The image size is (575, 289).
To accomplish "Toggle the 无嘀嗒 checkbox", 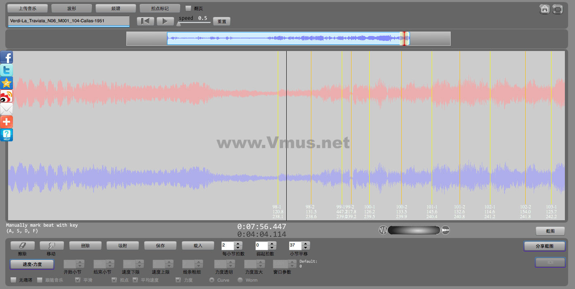I will pyautogui.click(x=13, y=280).
